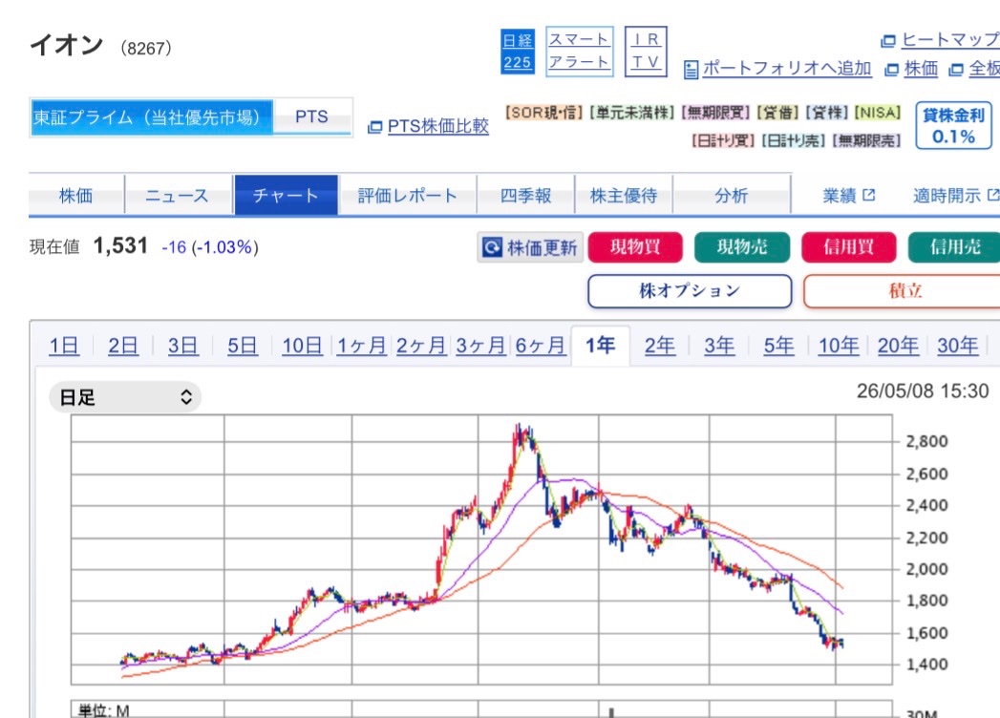Click the [NISA] tag
This screenshot has width=1000, height=718.
point(878,113)
